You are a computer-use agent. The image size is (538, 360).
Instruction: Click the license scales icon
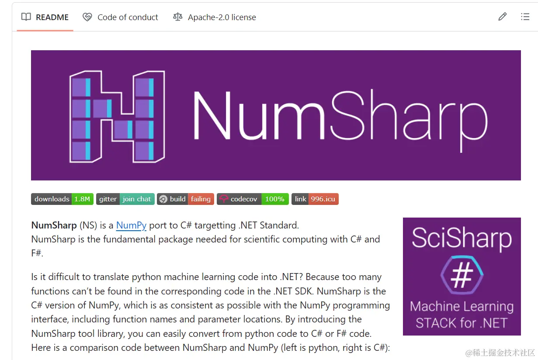click(x=177, y=17)
